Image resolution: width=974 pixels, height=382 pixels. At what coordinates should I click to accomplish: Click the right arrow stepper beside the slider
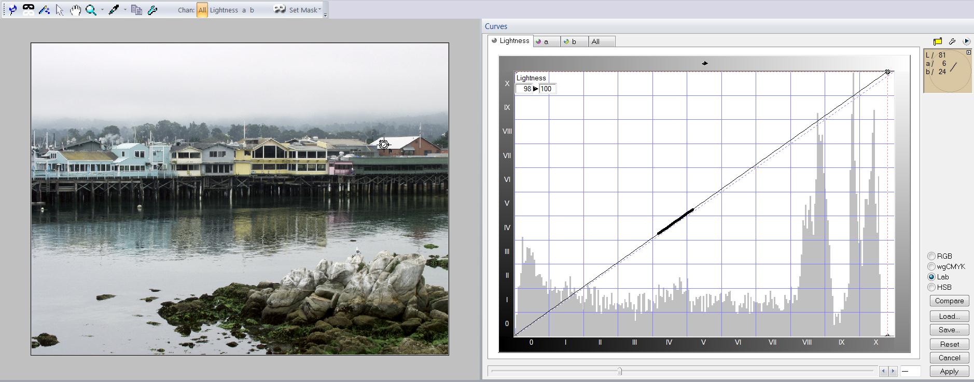click(x=893, y=371)
